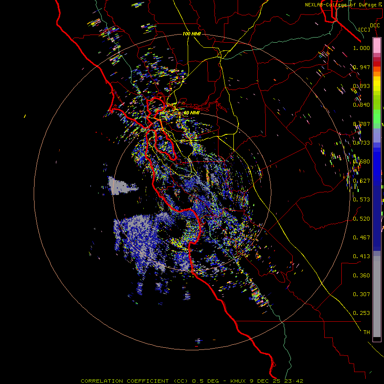
Task: Click the "DCC" label above the legend
Action: (375, 26)
